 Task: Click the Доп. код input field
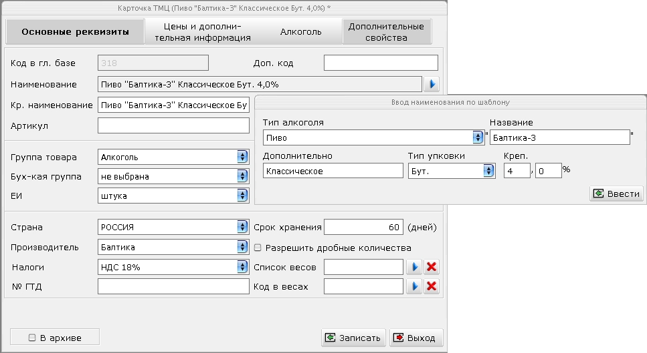pyautogui.click(x=381, y=63)
